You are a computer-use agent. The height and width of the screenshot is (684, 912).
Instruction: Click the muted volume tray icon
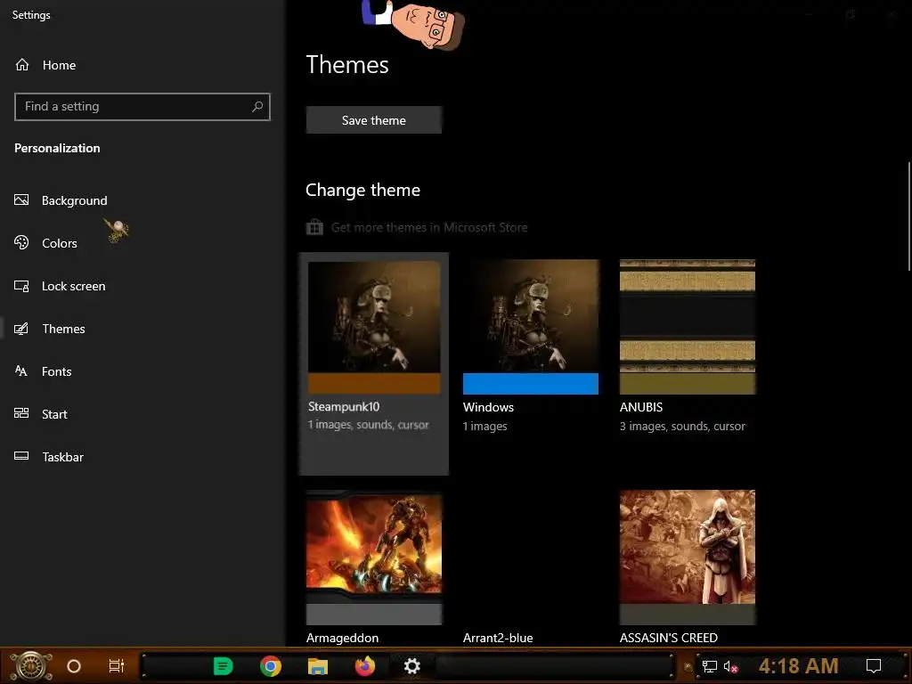pos(730,666)
